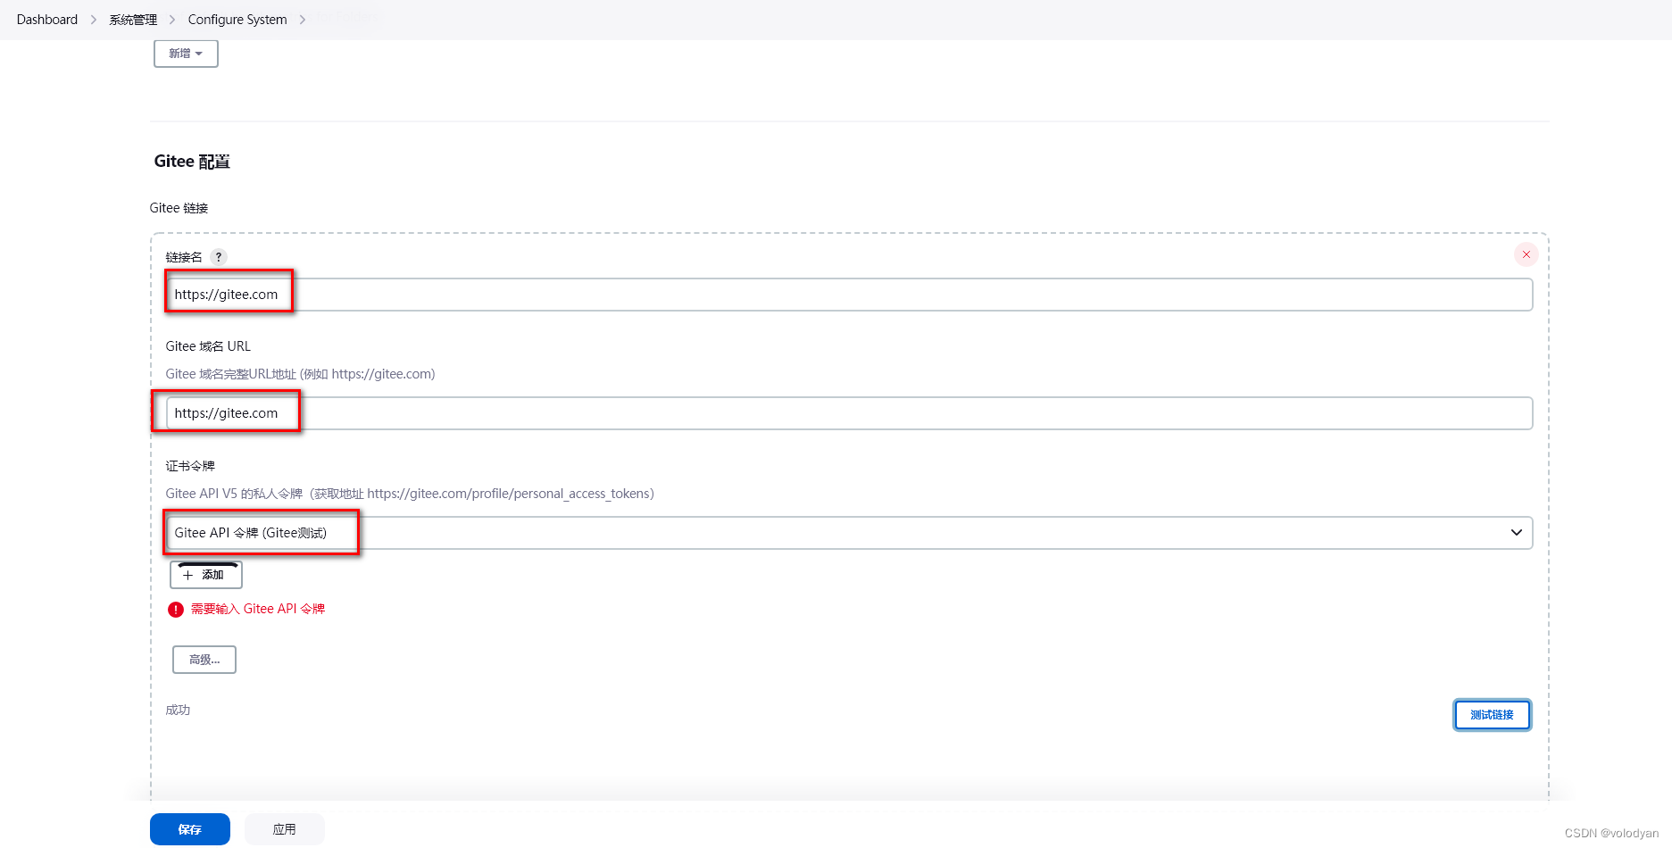1672x848 pixels.
Task: Click the 需要输入 Gitee API 令牌 error text
Action: pos(258,609)
